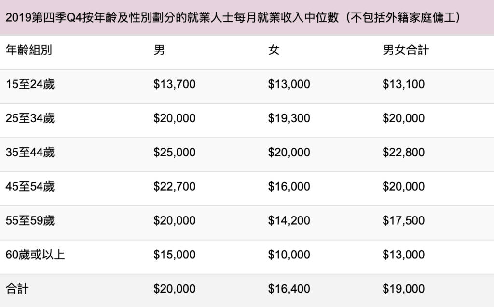Click the 15至24歲 row label

(30, 84)
